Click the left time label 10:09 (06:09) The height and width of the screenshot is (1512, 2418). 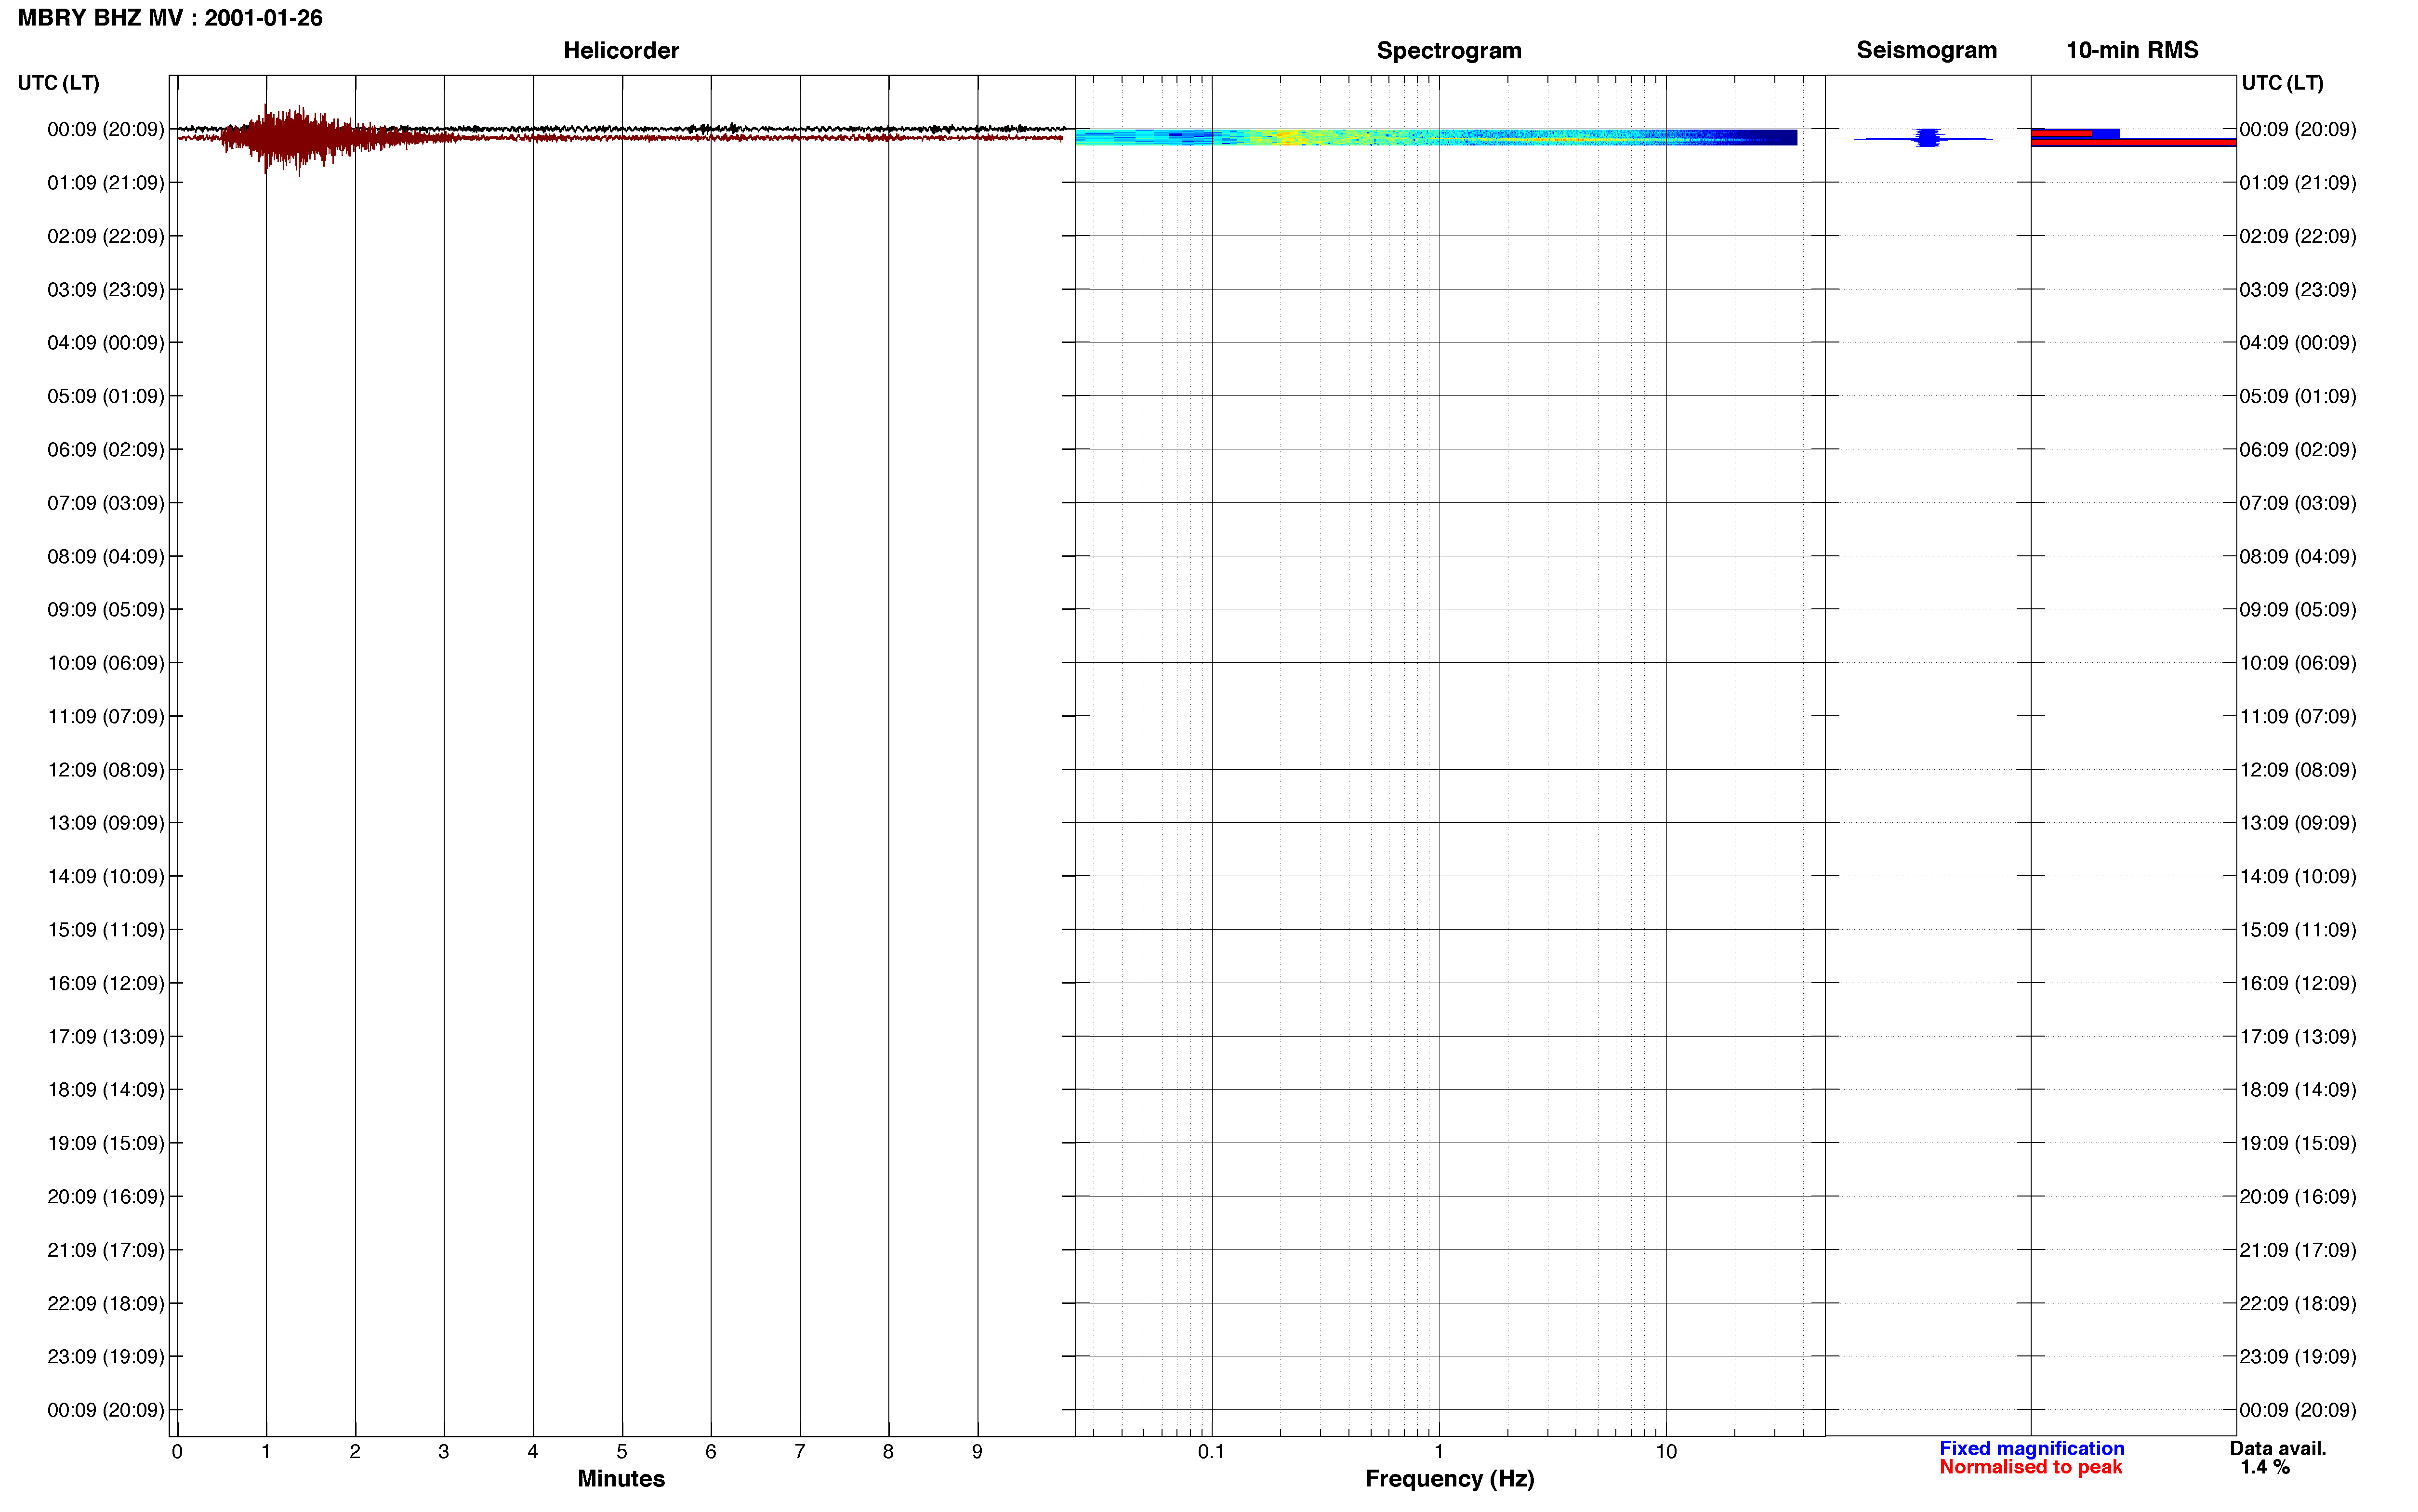coord(105,663)
